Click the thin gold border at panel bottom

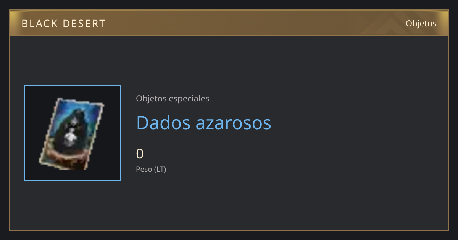tap(229, 230)
